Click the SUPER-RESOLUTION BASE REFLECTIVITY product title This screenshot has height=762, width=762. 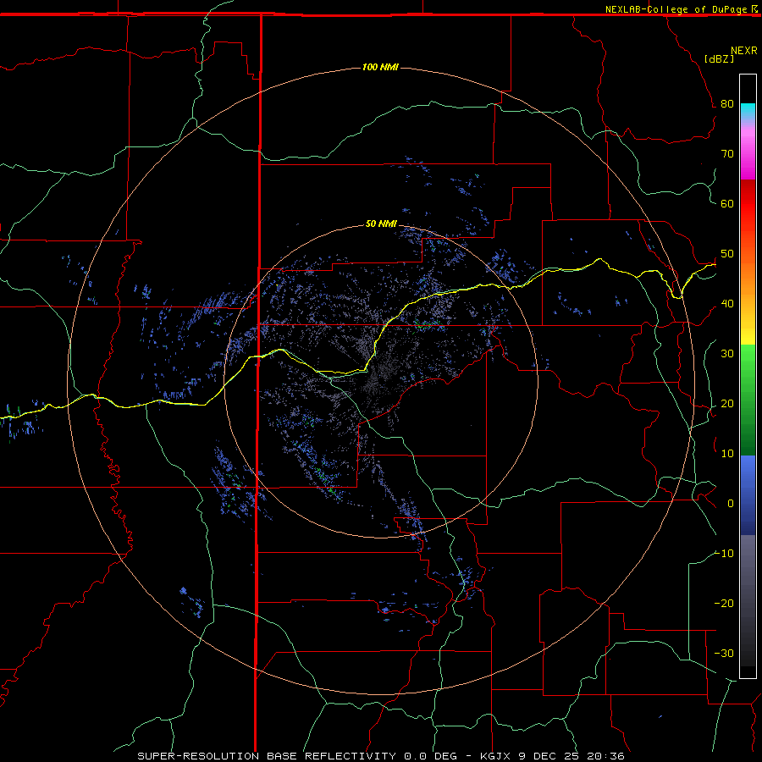pyautogui.click(x=267, y=756)
